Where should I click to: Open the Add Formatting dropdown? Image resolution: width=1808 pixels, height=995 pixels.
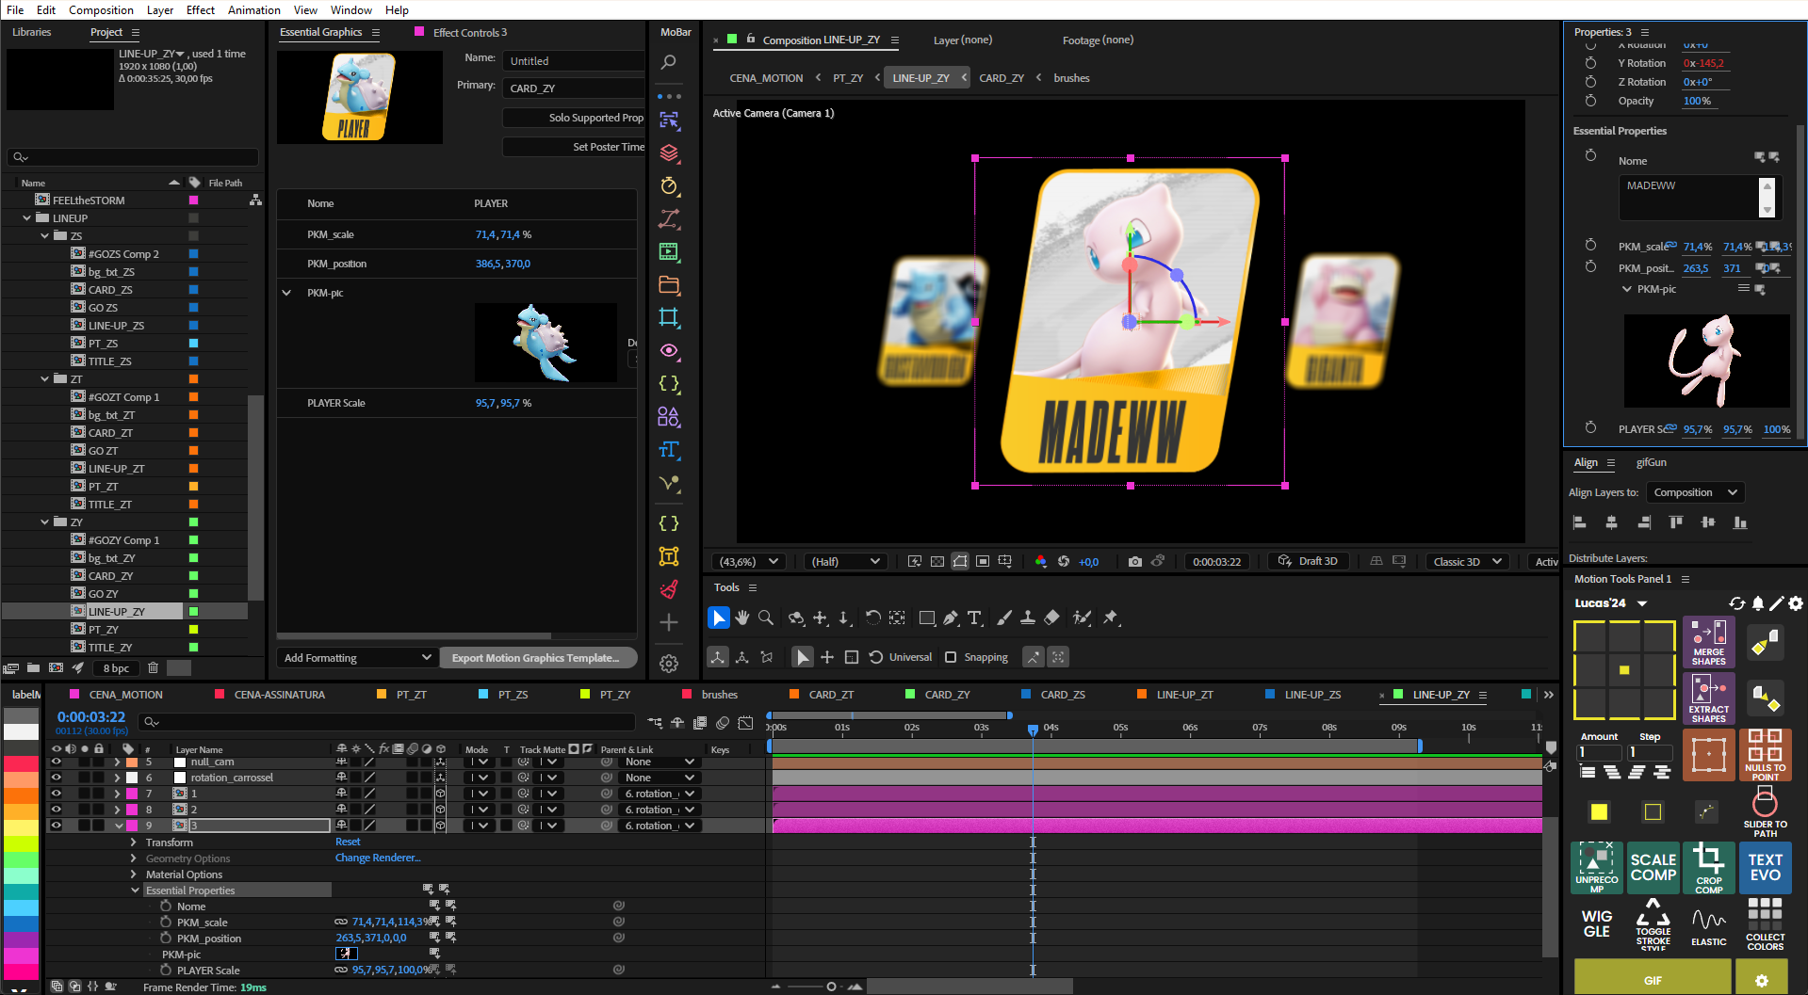coord(358,658)
